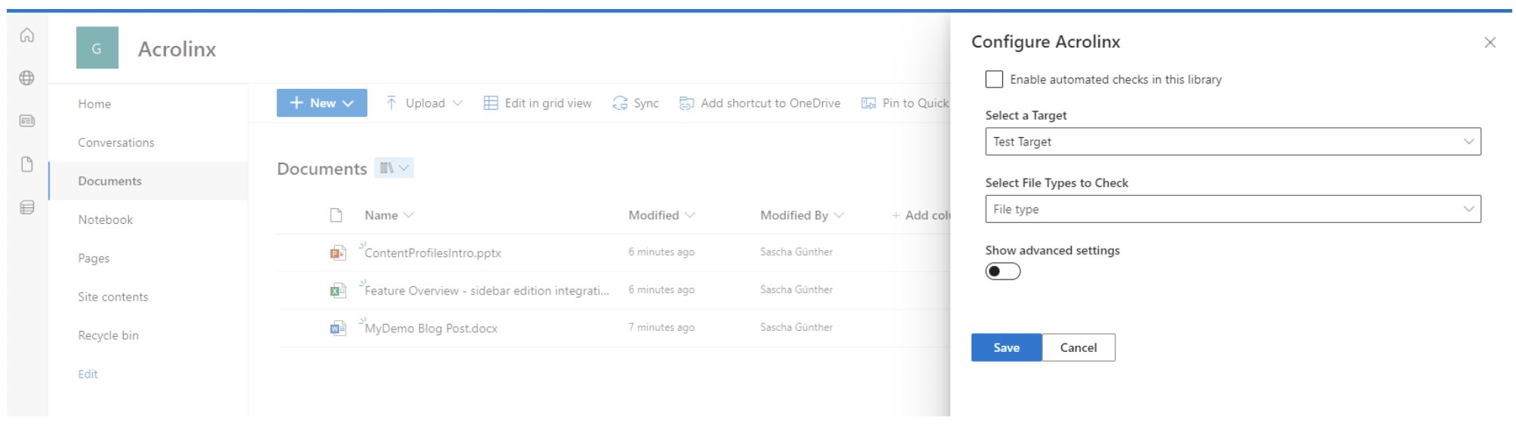Screen dimensions: 1516x428
Task: Open MyDemo Blog Post.docx file
Action: (431, 329)
